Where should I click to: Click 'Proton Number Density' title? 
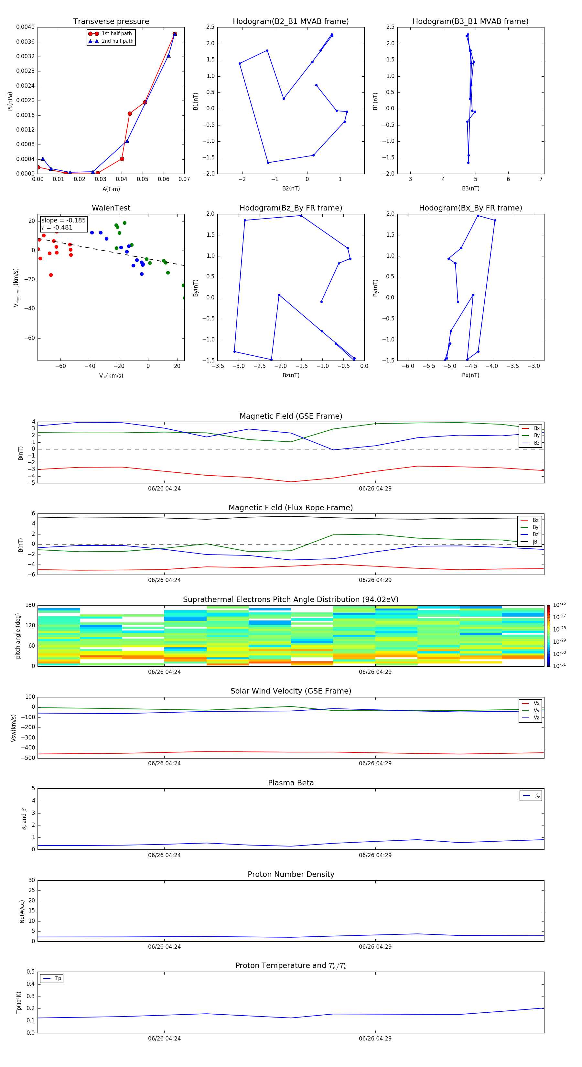(x=291, y=874)
